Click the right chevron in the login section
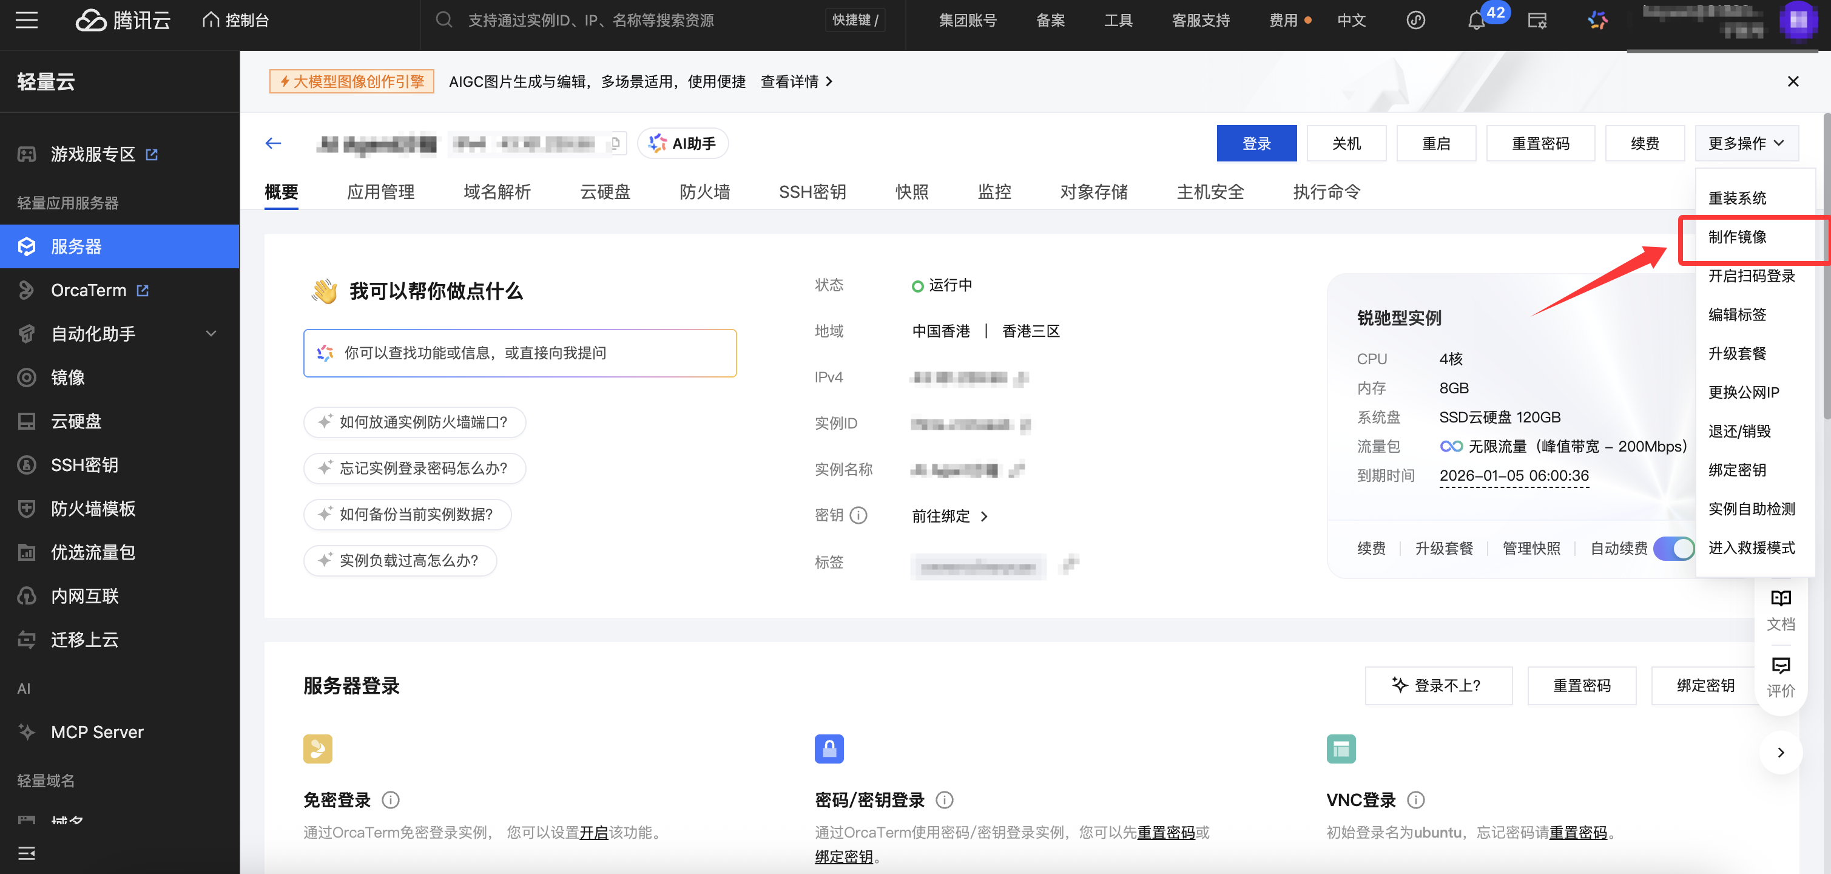This screenshot has height=874, width=1831. [1781, 753]
